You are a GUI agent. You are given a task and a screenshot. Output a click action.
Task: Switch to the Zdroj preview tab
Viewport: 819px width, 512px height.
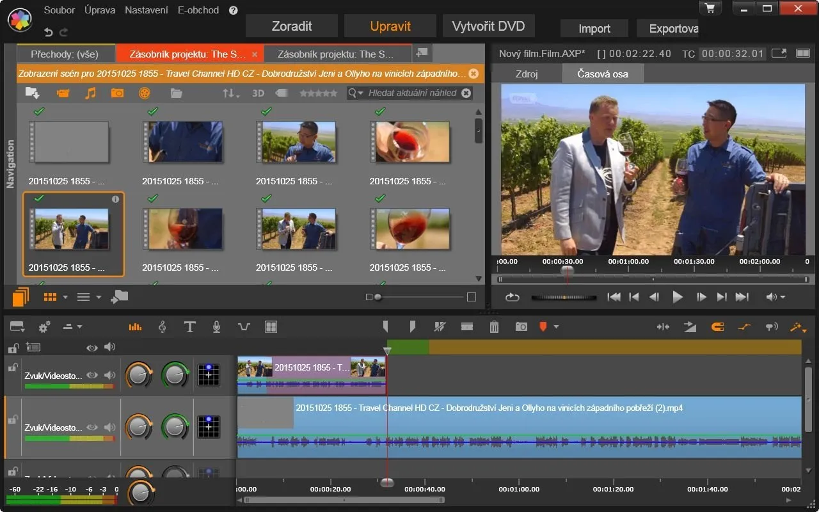tap(527, 74)
